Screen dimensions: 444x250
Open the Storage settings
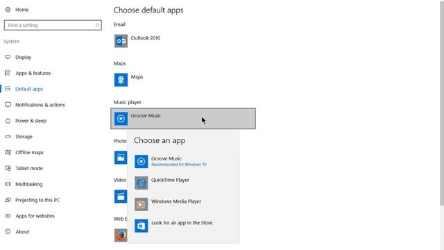point(24,137)
